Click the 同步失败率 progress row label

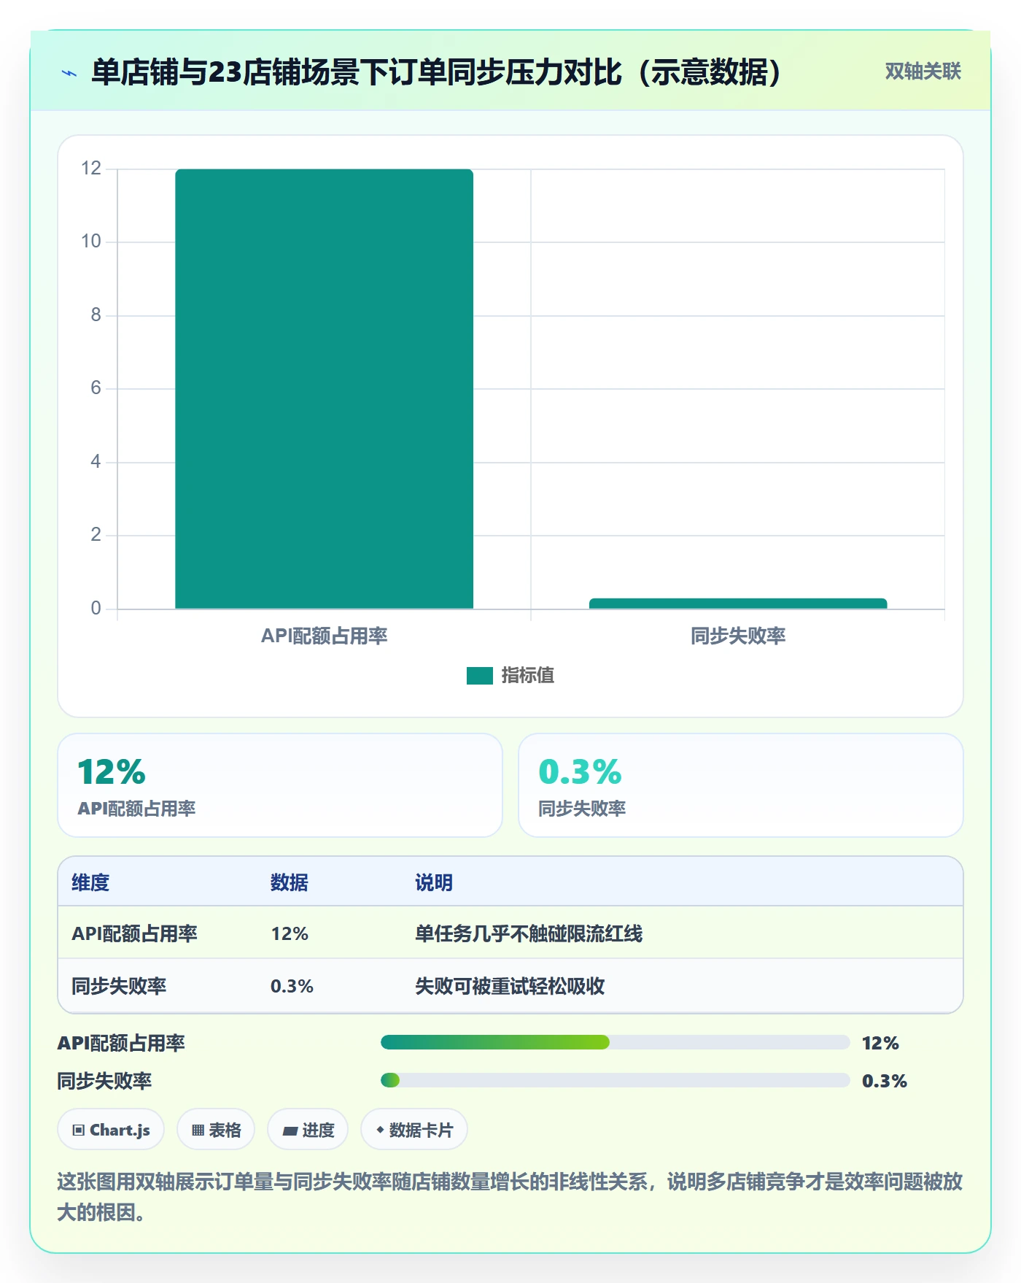(104, 1081)
